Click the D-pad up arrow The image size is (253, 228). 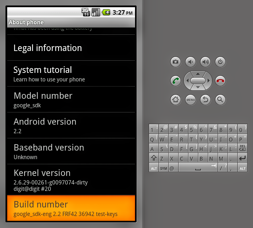198,74
